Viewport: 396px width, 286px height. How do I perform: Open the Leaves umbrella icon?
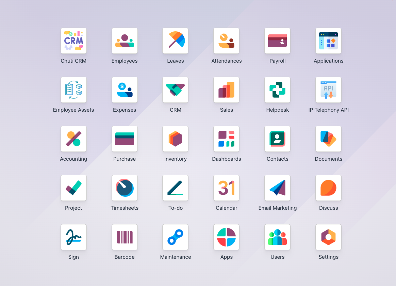pos(175,41)
